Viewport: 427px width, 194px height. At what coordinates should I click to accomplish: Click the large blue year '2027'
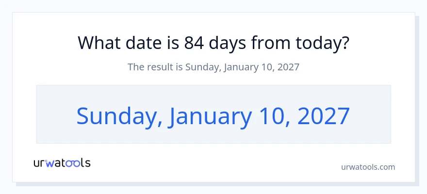click(324, 116)
